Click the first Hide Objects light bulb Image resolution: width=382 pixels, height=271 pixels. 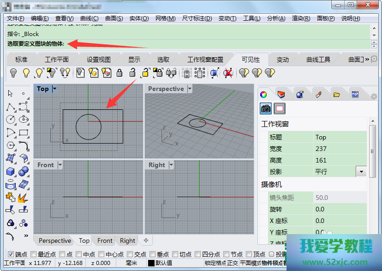point(13,72)
